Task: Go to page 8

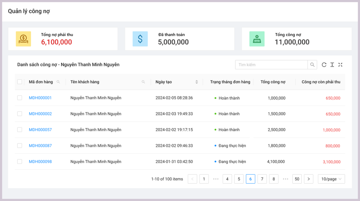Action: pyautogui.click(x=274, y=179)
